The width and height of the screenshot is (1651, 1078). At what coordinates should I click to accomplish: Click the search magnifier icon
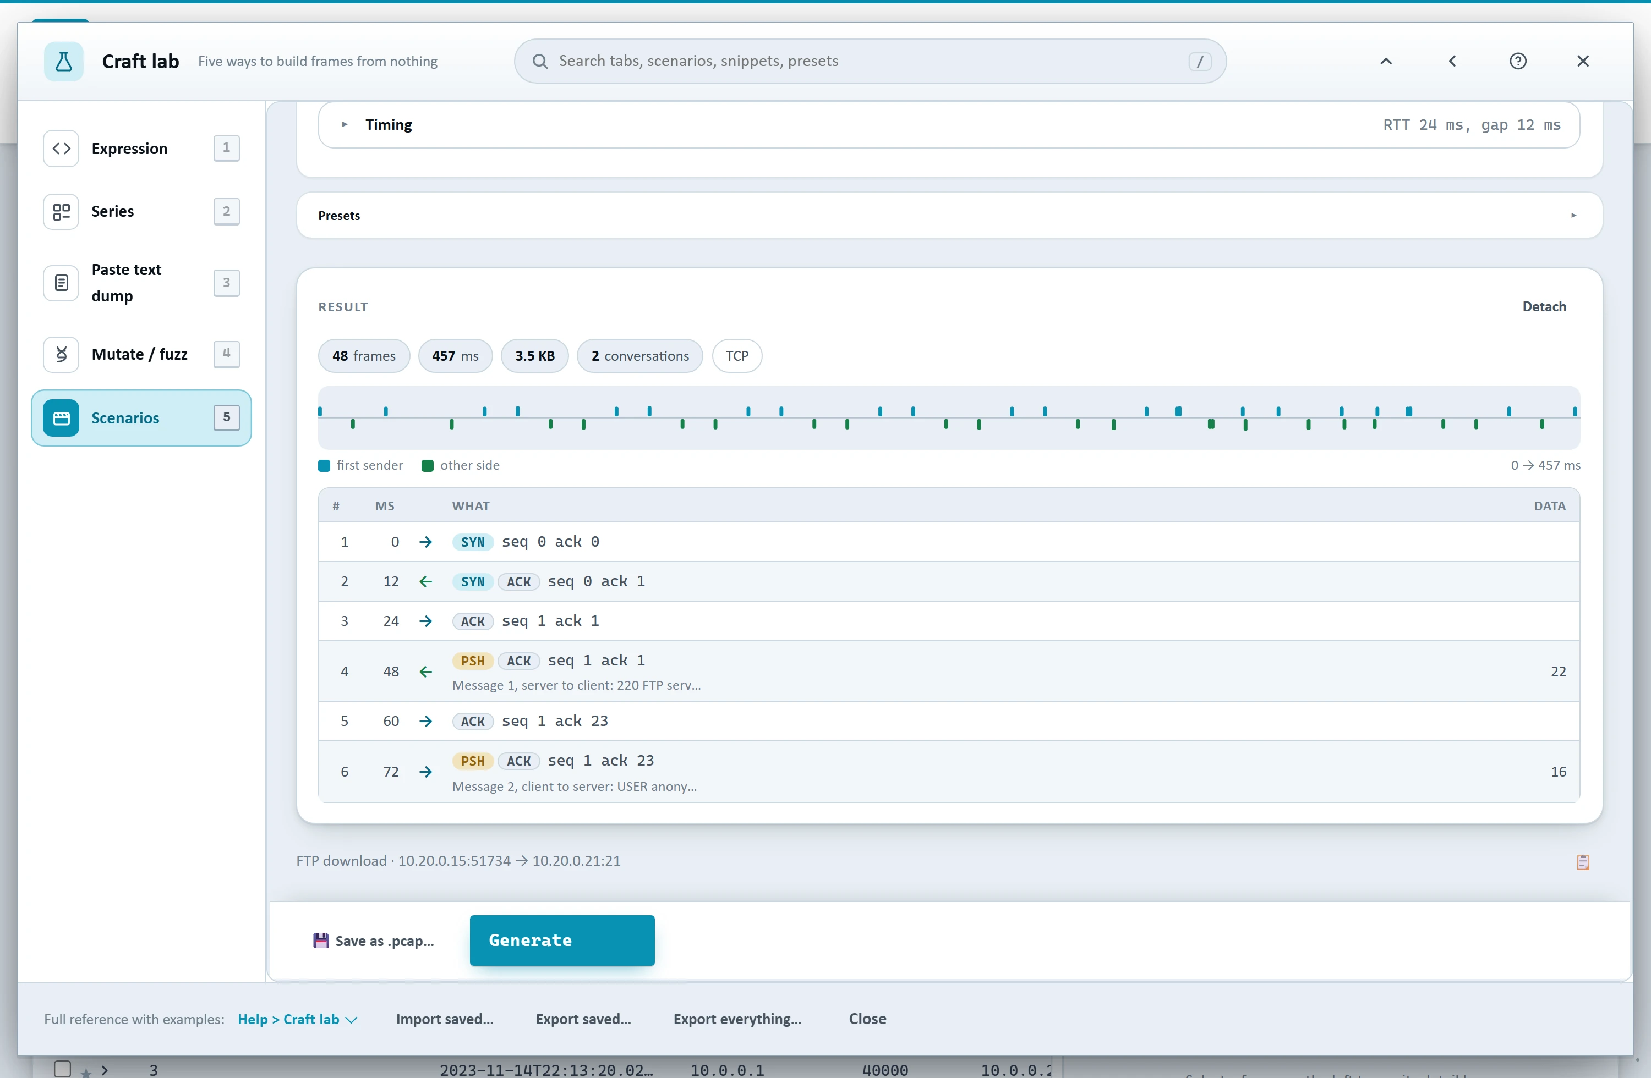[x=540, y=61]
